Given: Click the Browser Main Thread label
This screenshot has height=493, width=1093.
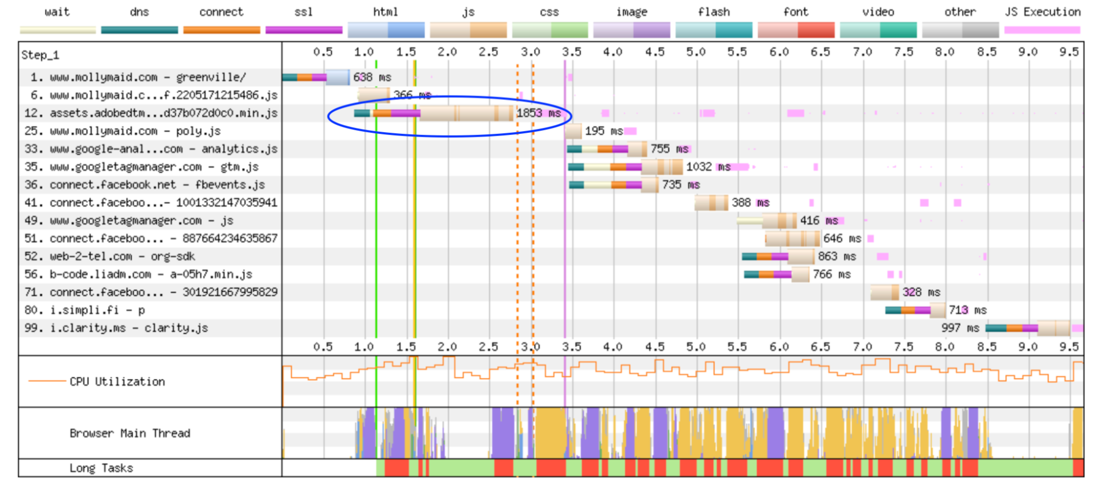Looking at the screenshot, I should [x=130, y=433].
